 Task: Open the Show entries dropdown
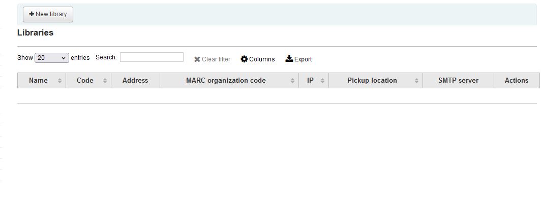coord(51,58)
